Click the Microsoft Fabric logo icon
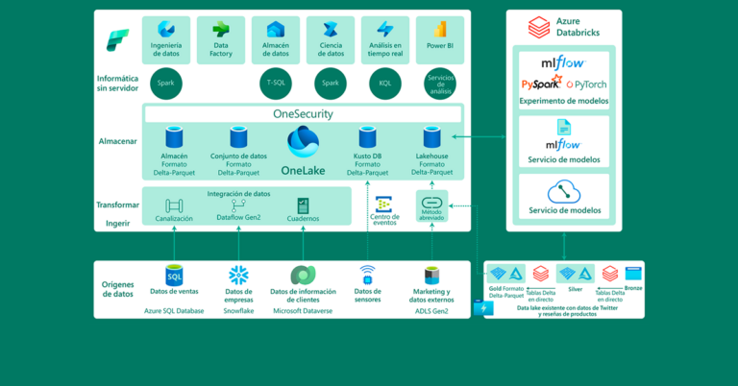This screenshot has height=386, width=738. point(117,40)
